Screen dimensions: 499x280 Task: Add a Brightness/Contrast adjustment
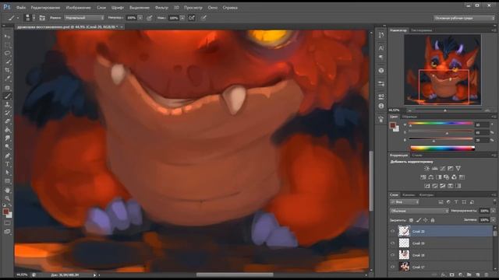coord(426,169)
